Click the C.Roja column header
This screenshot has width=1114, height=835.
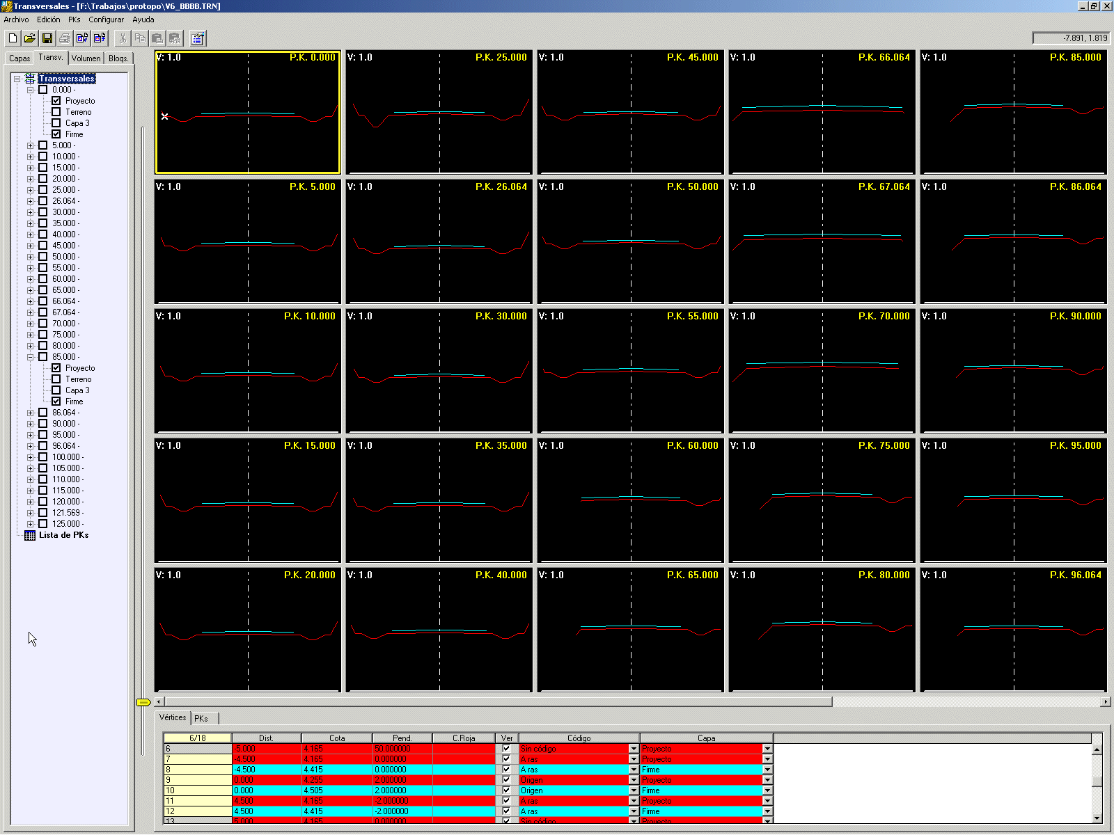(x=464, y=738)
